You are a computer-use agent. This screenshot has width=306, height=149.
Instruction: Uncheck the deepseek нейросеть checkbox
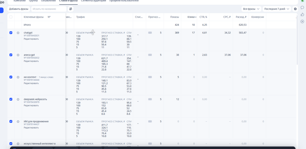tap(11, 99)
